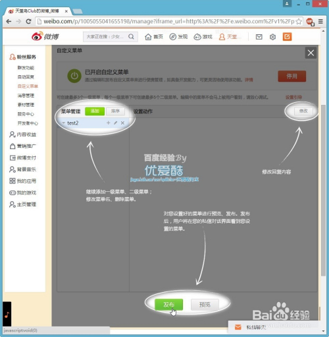
Task: Open the 发现 discover compass icon
Action: pos(173,37)
